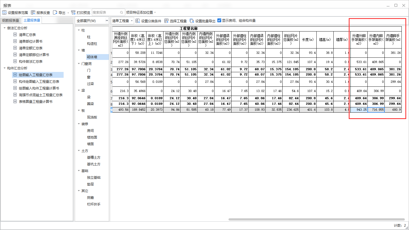Click the 设置分类条件 icon
Screen dimensions: 409x230
138,21
